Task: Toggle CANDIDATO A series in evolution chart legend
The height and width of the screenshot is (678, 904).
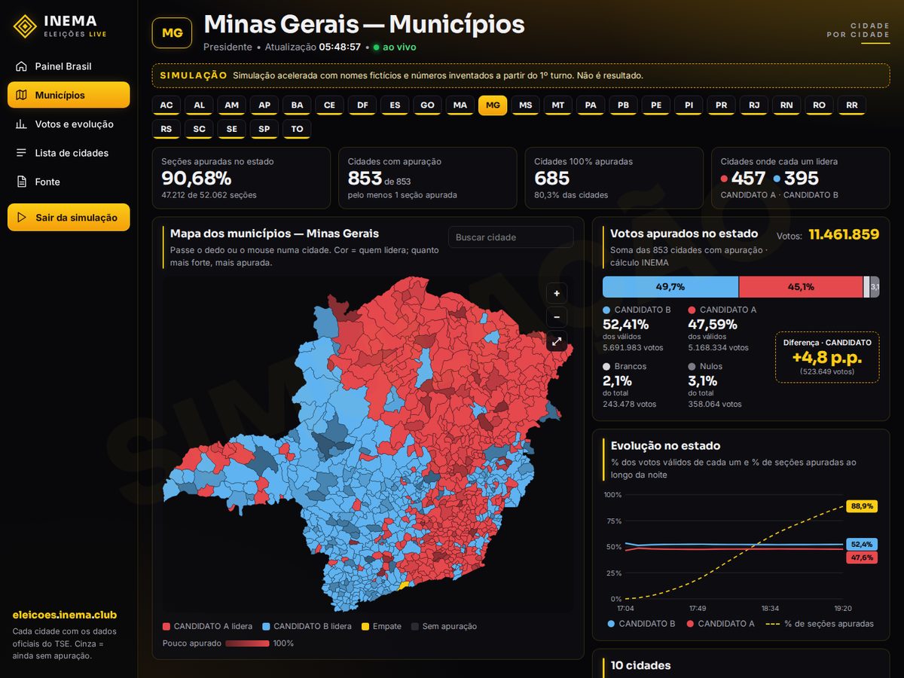Action: [720, 624]
